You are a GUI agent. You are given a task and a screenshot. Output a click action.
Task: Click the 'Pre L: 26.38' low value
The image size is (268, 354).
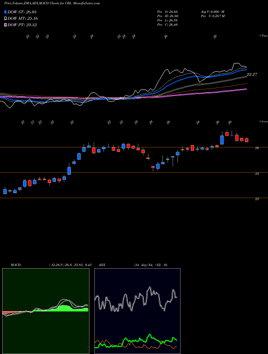(168, 20)
